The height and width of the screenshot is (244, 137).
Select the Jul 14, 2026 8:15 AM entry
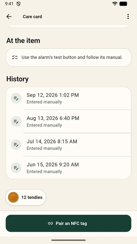(68, 145)
